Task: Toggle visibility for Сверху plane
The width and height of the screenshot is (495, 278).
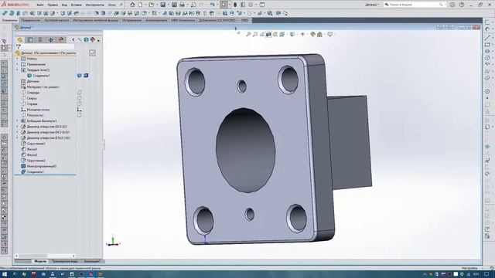Action: (79, 98)
